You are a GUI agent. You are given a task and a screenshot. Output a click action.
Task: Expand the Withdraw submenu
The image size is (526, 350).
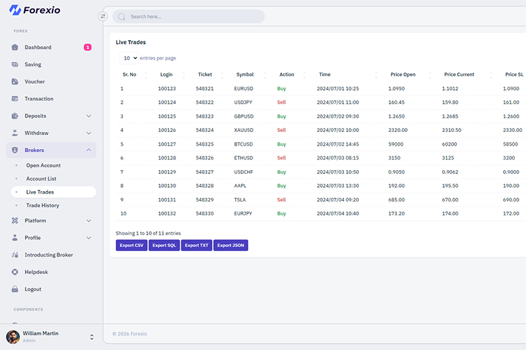[x=89, y=133]
